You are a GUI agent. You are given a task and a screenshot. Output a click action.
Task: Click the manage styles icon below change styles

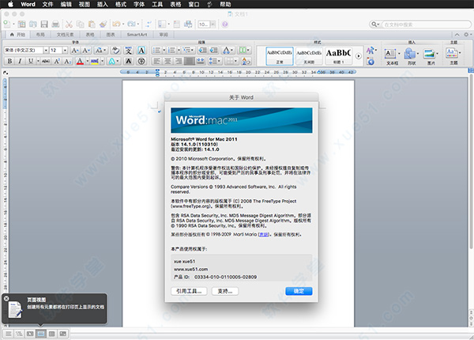[x=371, y=62]
